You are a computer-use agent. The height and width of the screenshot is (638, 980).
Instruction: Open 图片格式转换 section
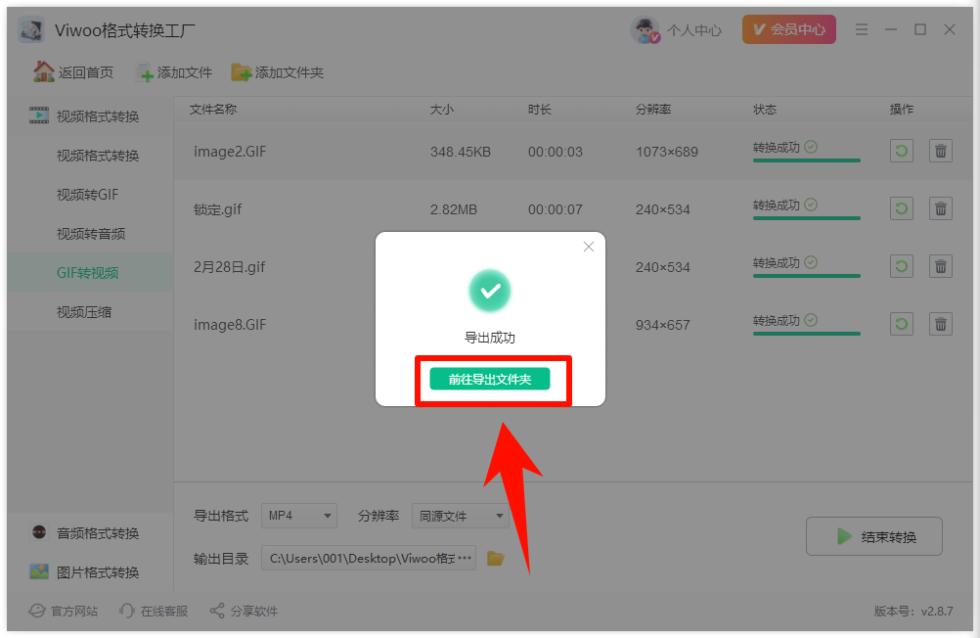pyautogui.click(x=85, y=571)
